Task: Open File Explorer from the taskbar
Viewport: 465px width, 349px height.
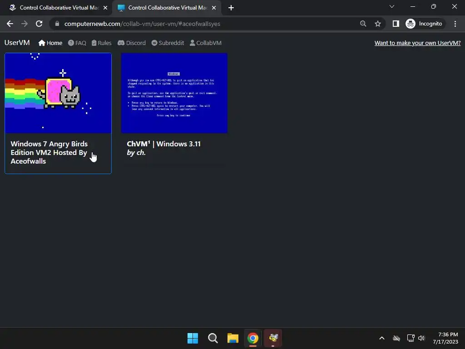Action: [x=233, y=338]
